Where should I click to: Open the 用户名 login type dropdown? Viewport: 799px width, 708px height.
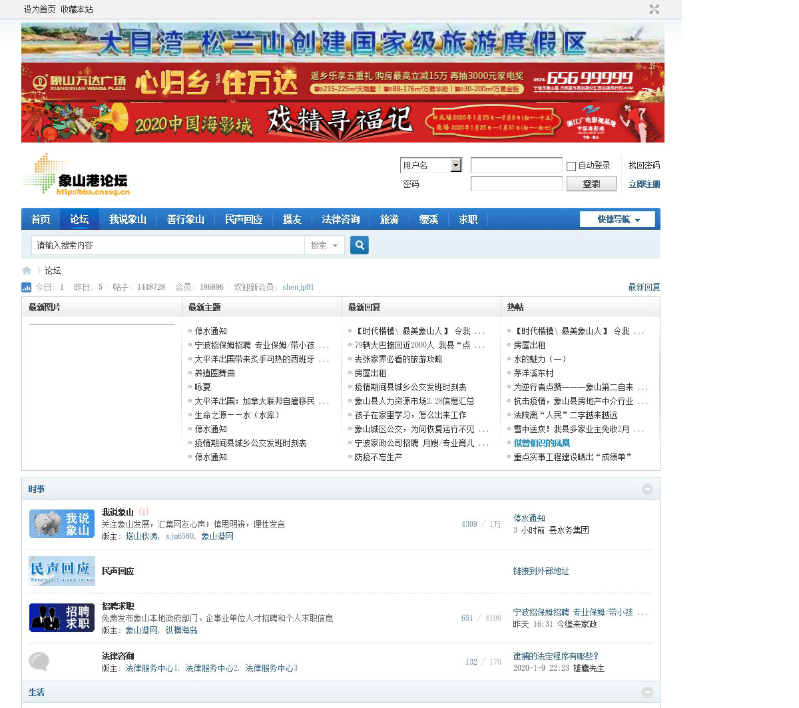456,165
